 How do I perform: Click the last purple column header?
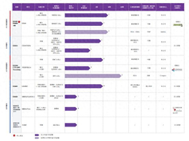tap(177, 7)
